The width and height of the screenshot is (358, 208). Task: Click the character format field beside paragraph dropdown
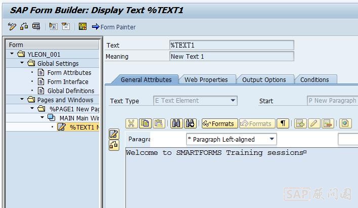pyautogui.click(x=348, y=139)
